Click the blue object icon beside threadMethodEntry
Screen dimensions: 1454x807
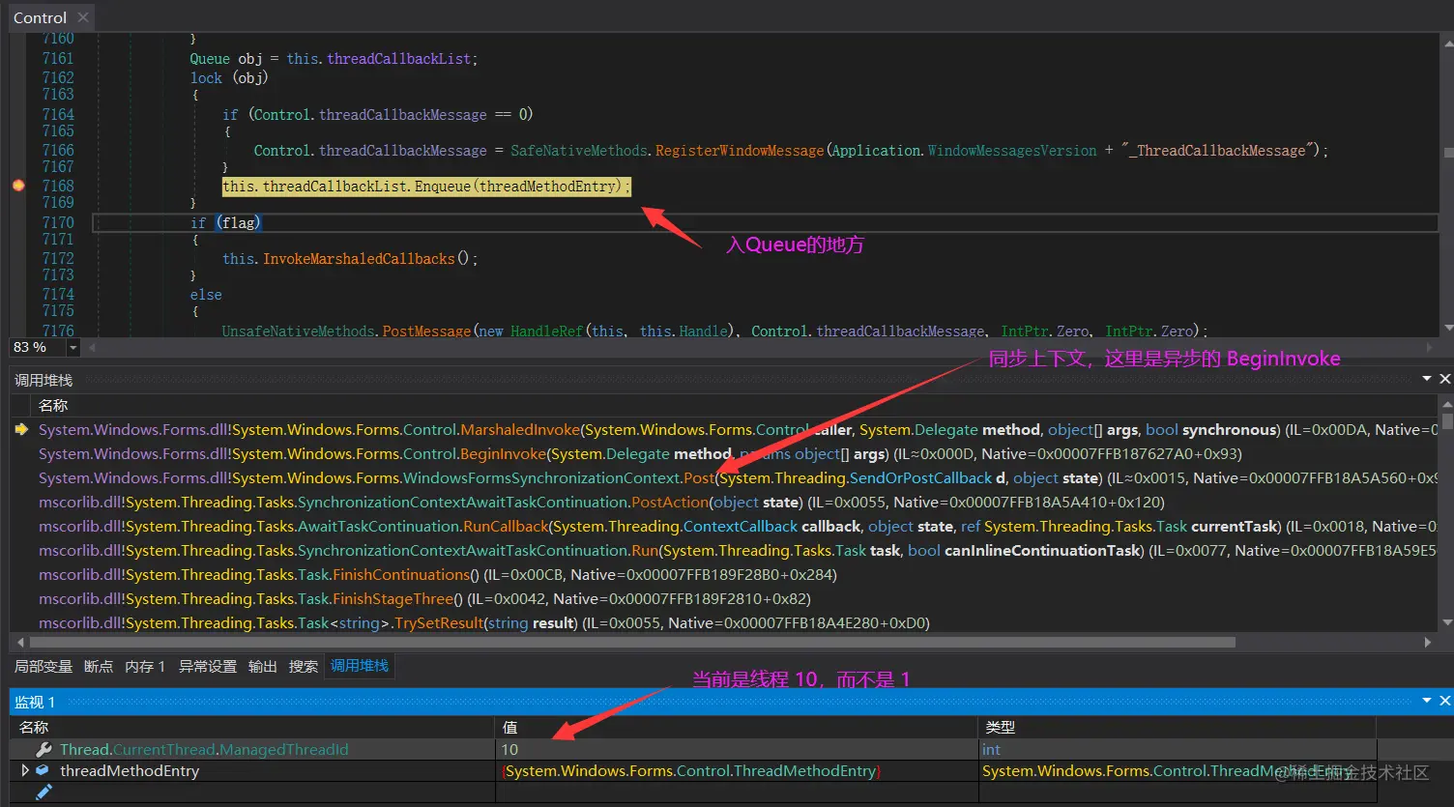tap(43, 770)
